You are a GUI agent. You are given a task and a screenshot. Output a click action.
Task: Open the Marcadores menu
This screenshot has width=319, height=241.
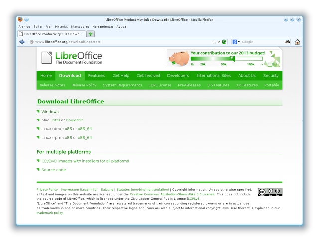(x=80, y=26)
